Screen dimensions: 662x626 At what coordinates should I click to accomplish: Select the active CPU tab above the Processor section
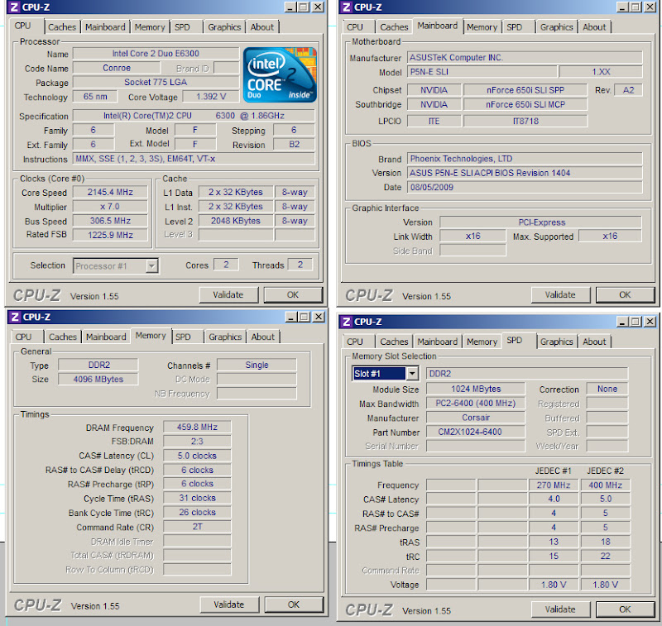(23, 26)
